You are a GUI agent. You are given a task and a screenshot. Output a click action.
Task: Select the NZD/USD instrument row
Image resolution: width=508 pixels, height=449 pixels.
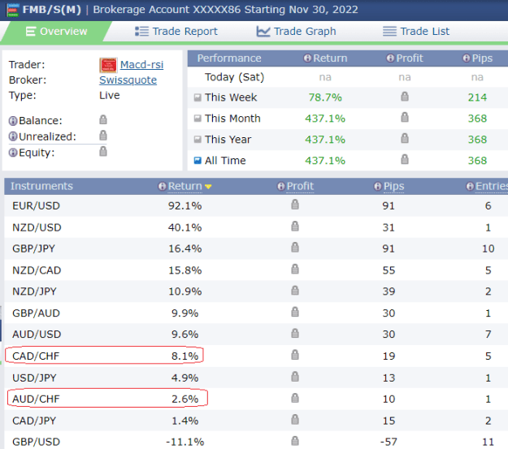[x=256, y=227]
